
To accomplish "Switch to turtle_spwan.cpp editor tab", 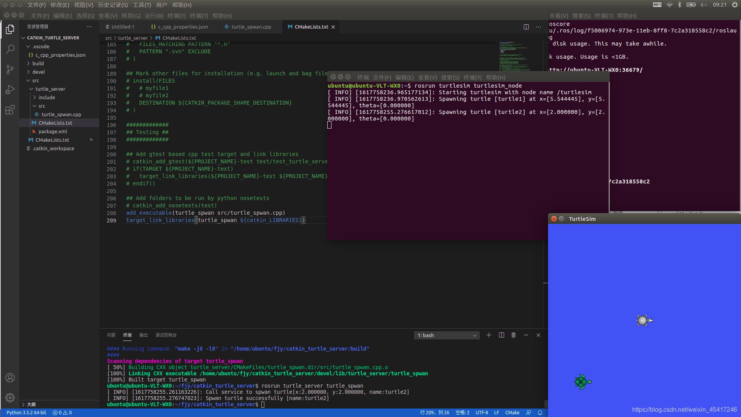I will coord(251,27).
